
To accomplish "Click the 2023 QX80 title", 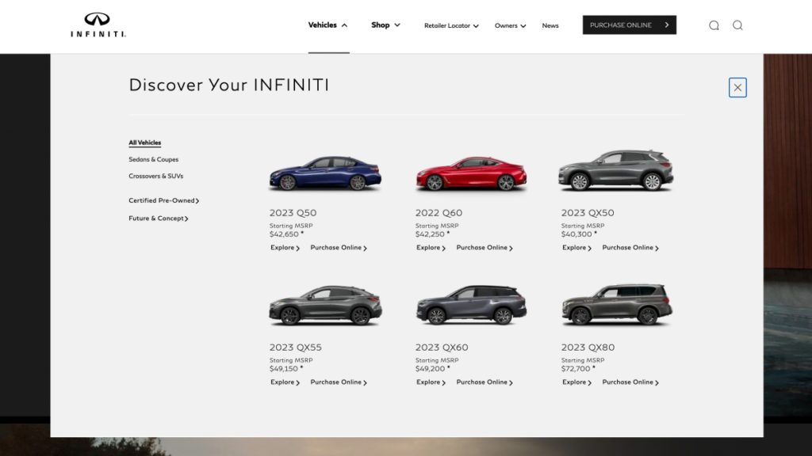I will tap(588, 347).
